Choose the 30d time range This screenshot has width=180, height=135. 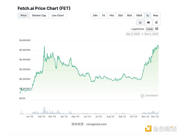click(x=120, y=15)
